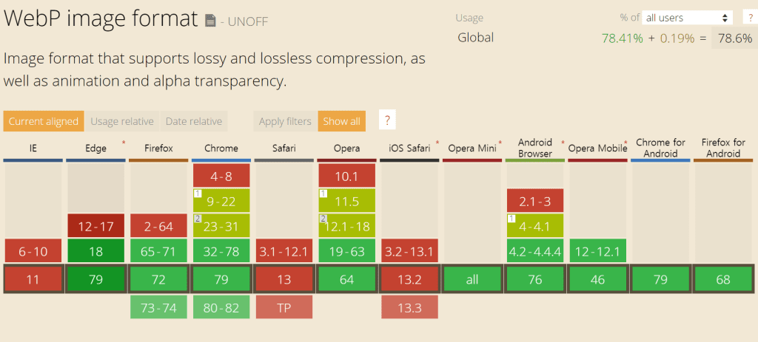Viewport: 758px width, 342px height.
Task: Click the note 1 marker on Chrome 9-22
Action: click(198, 194)
